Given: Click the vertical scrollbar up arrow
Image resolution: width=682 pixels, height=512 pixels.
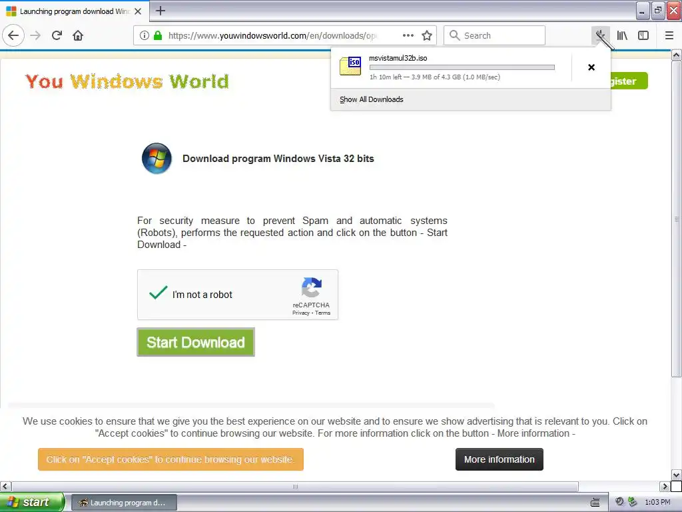Looking at the screenshot, I should tap(677, 55).
